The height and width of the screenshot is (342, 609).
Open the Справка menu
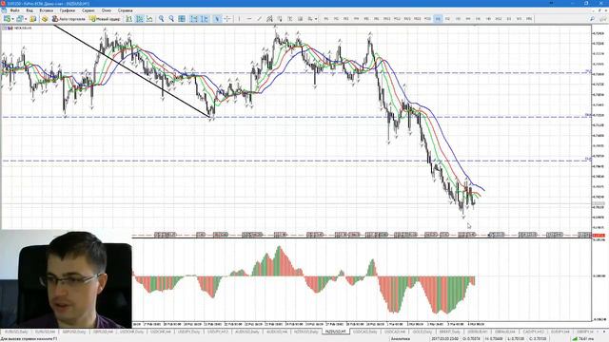[125, 10]
